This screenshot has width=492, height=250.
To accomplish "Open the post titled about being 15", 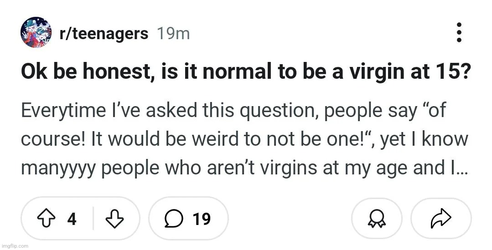I will tap(246, 72).
